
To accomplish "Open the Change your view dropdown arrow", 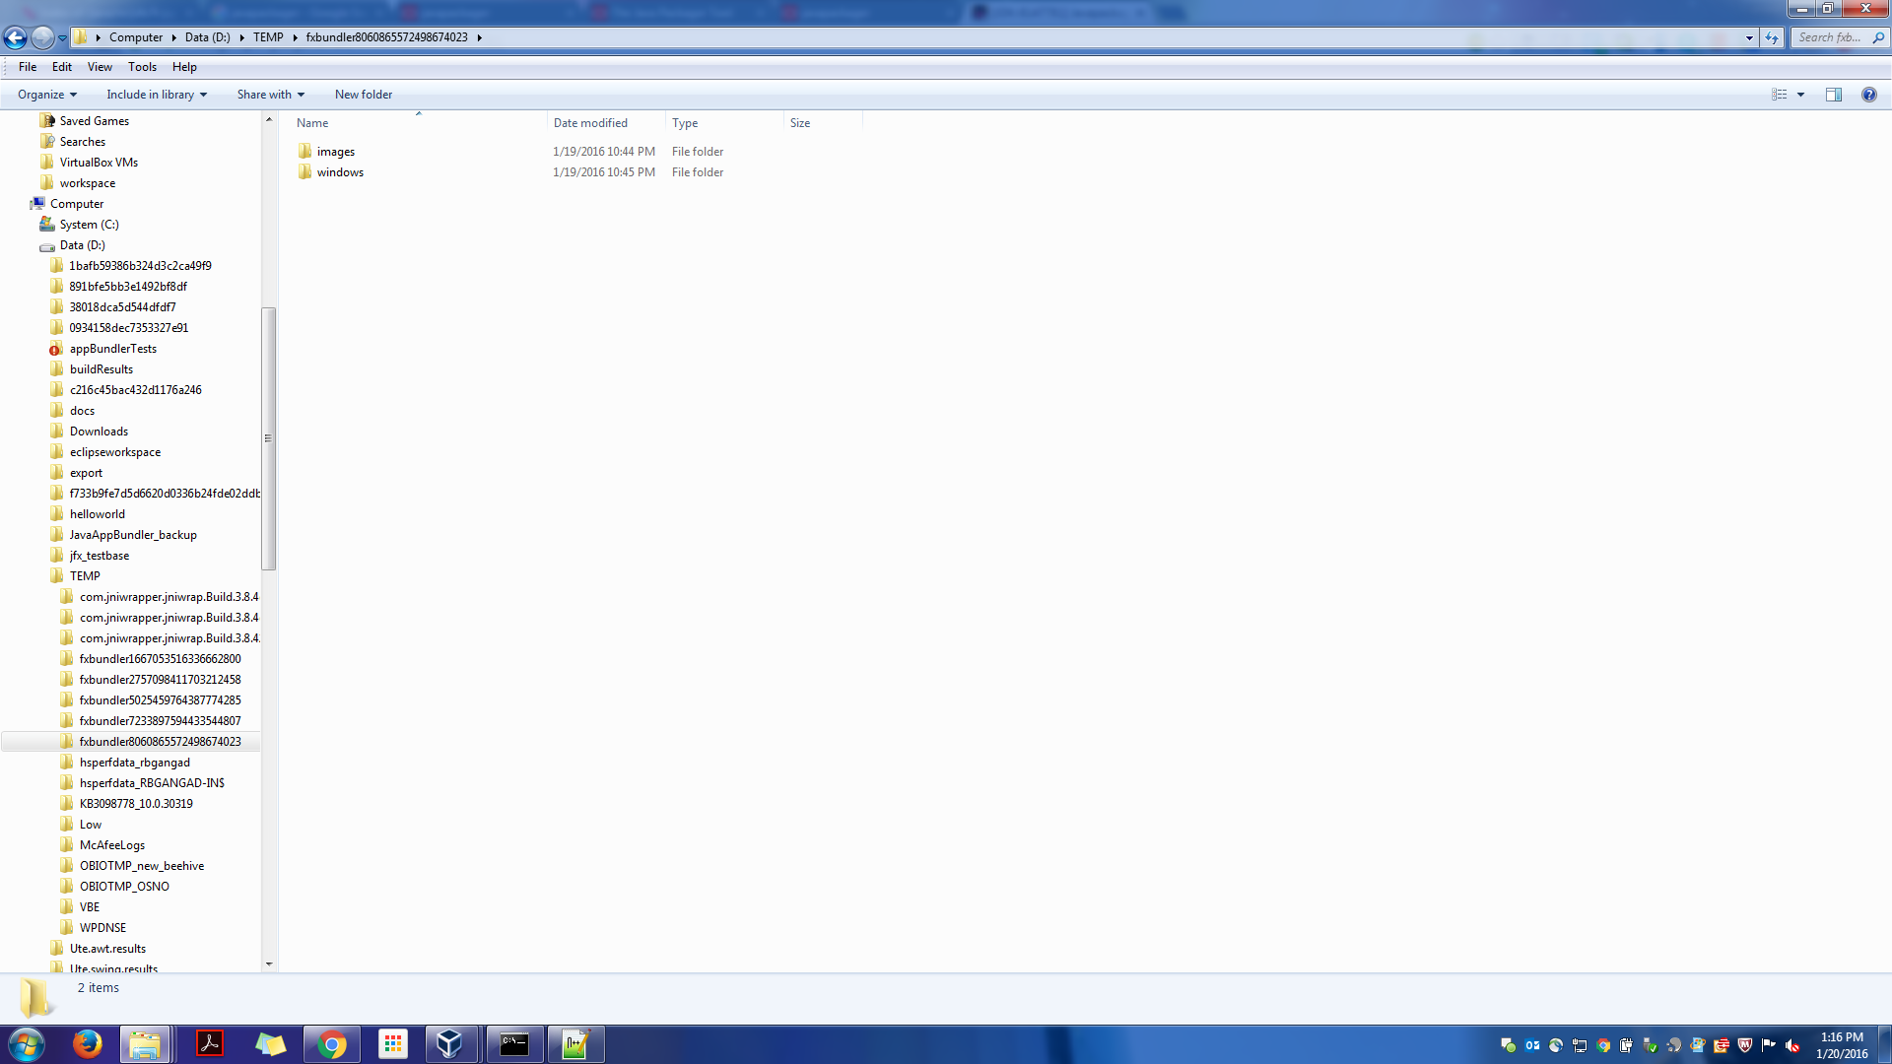I will 1800,95.
